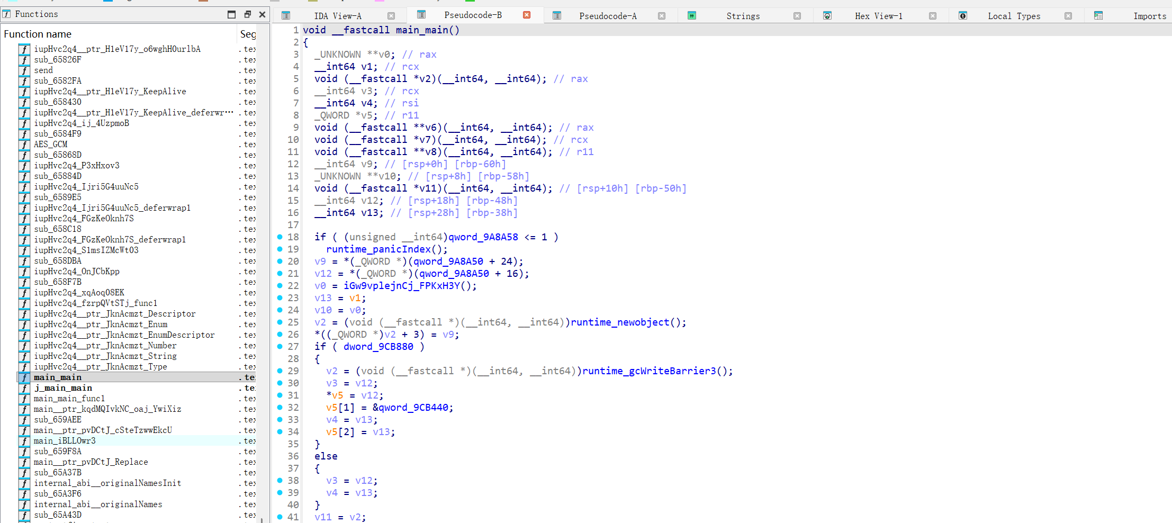
Task: Show the Hex View-1 tab
Action: coord(879,16)
